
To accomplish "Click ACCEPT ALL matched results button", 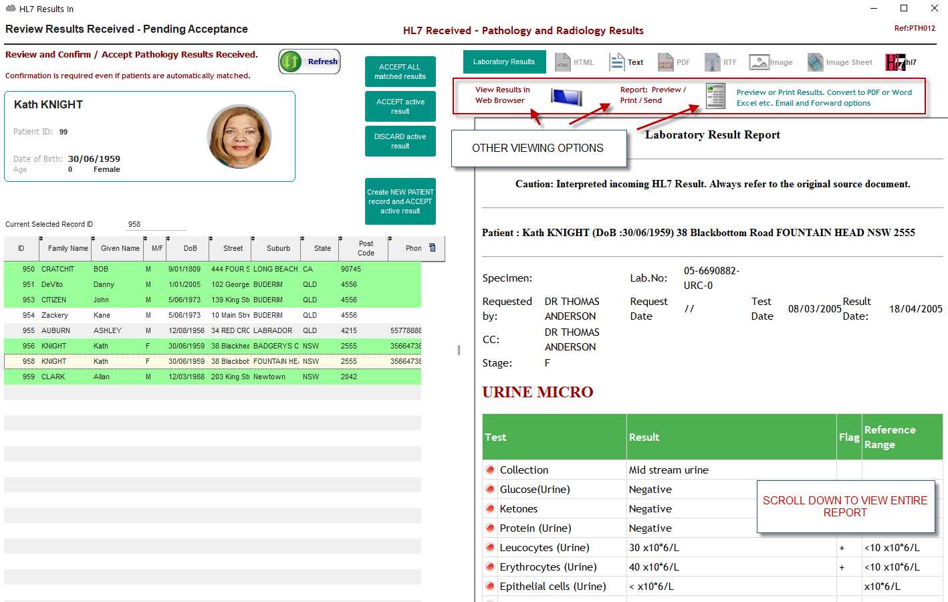I will [x=400, y=72].
